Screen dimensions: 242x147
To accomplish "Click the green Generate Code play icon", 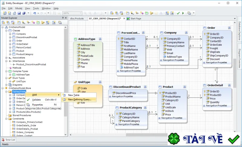I will click(183, 13).
